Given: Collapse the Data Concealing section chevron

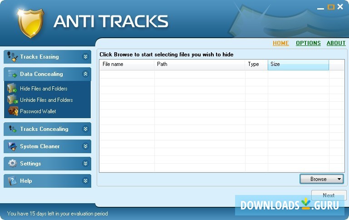Looking at the screenshot, I should point(85,74).
